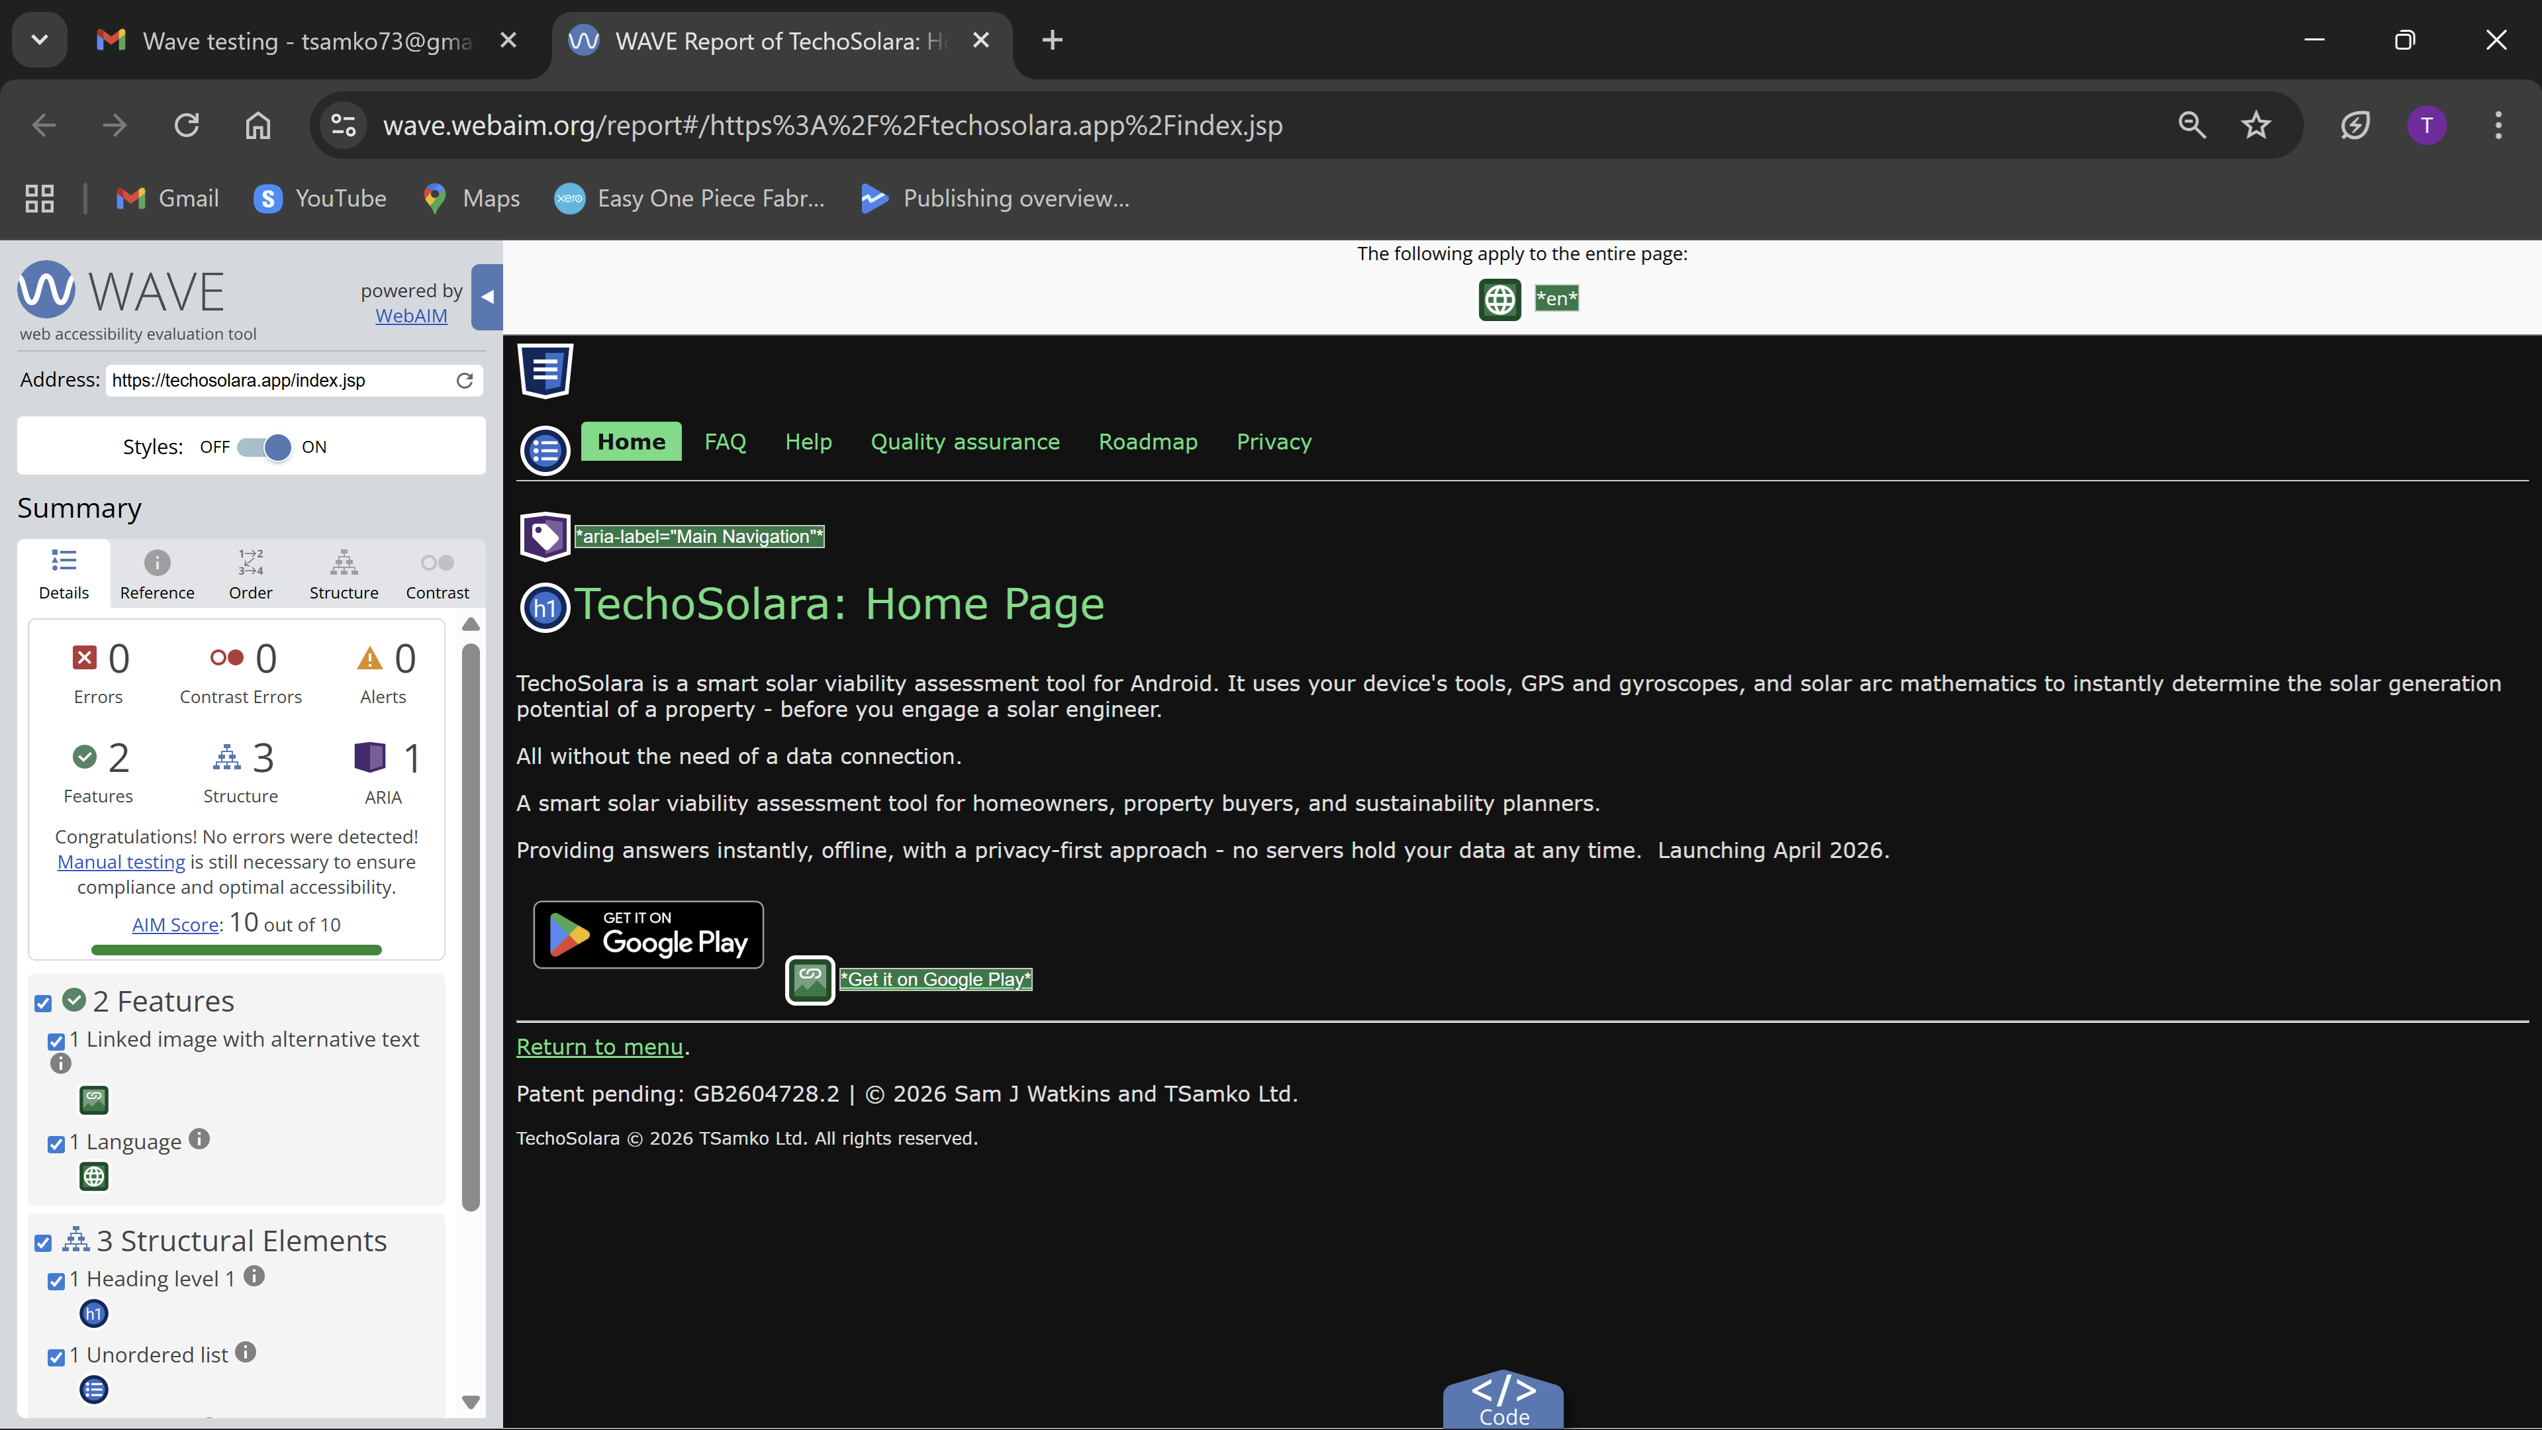Collapse the WAVE sidebar panel arrow
Image resolution: width=2542 pixels, height=1430 pixels.
coord(487,297)
